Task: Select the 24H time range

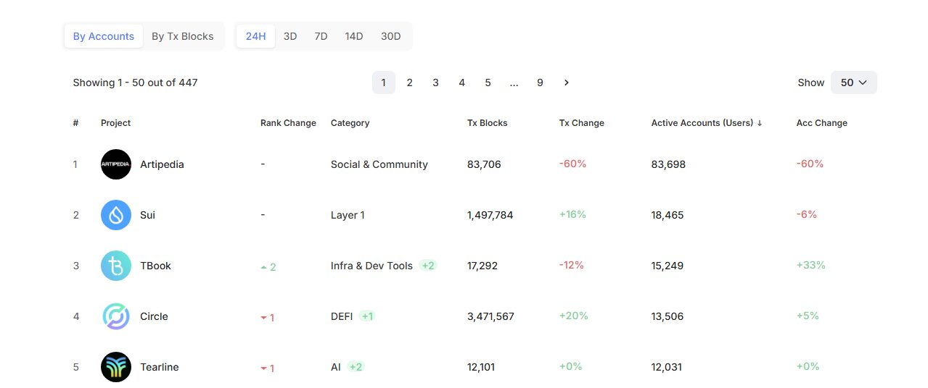Action: (255, 36)
